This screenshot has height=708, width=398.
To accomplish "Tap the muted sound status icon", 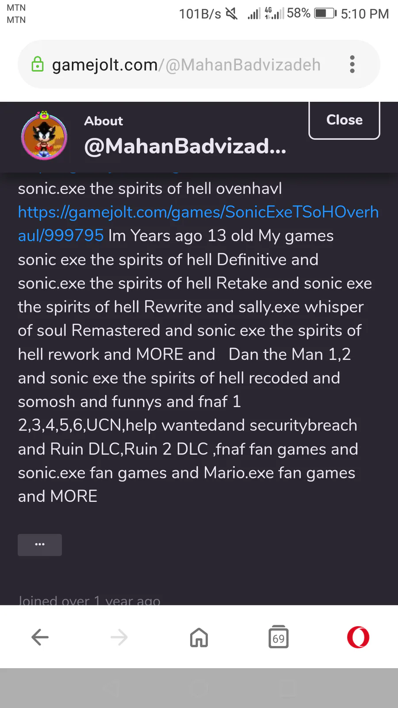I will pyautogui.click(x=232, y=14).
